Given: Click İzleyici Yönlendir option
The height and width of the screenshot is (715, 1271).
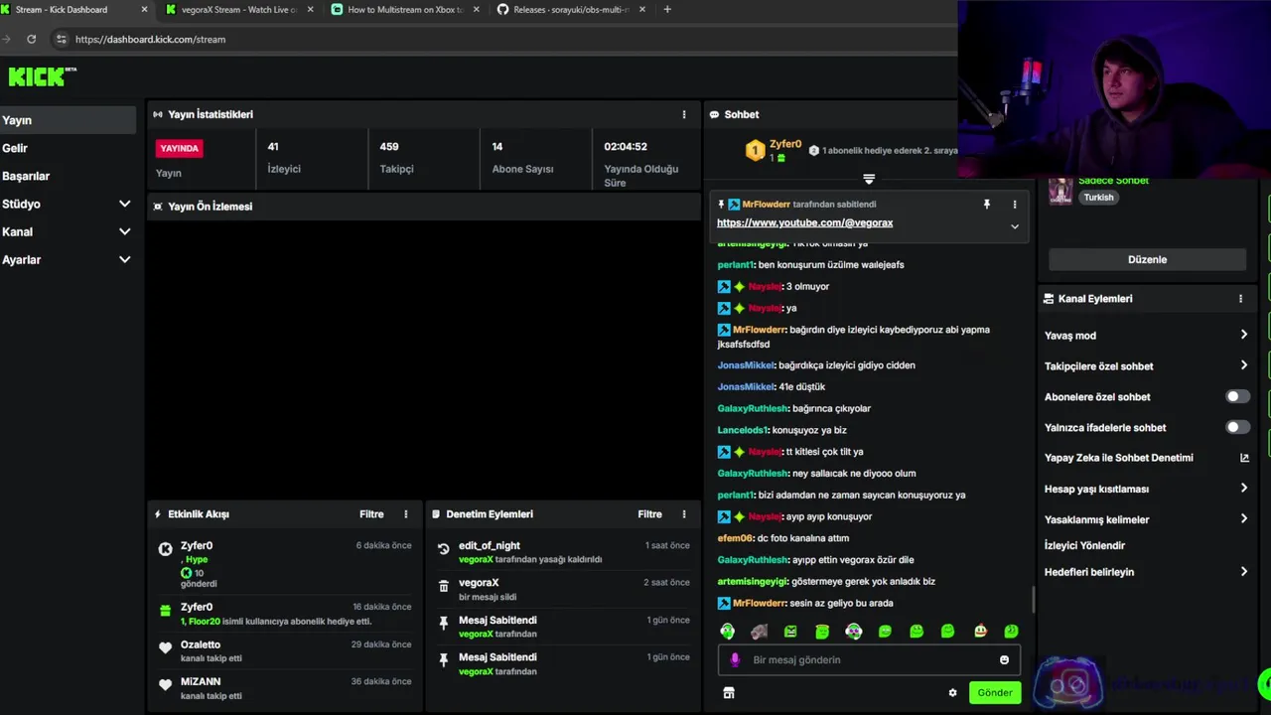Looking at the screenshot, I should [x=1084, y=545].
